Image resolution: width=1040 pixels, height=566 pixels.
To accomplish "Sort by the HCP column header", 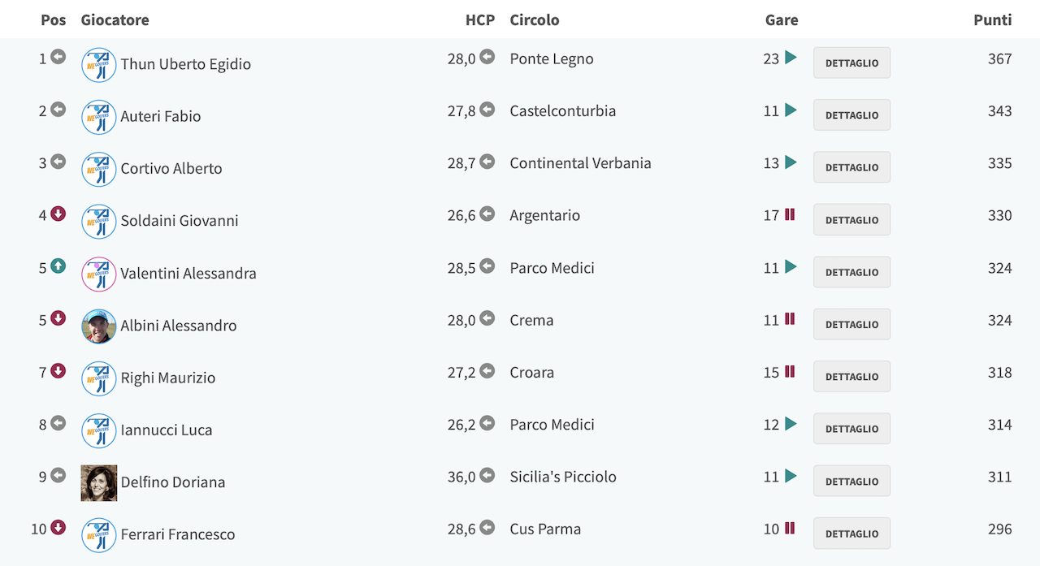I will (480, 19).
